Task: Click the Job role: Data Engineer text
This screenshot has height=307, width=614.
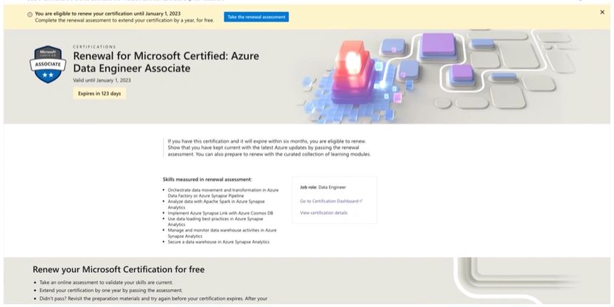Action: [323, 187]
